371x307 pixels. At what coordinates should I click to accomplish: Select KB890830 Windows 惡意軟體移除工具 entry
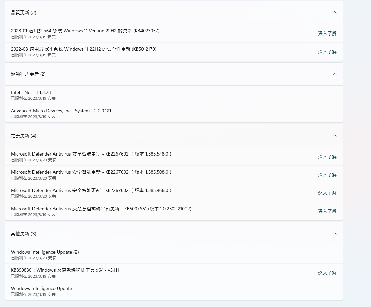(x=174, y=273)
